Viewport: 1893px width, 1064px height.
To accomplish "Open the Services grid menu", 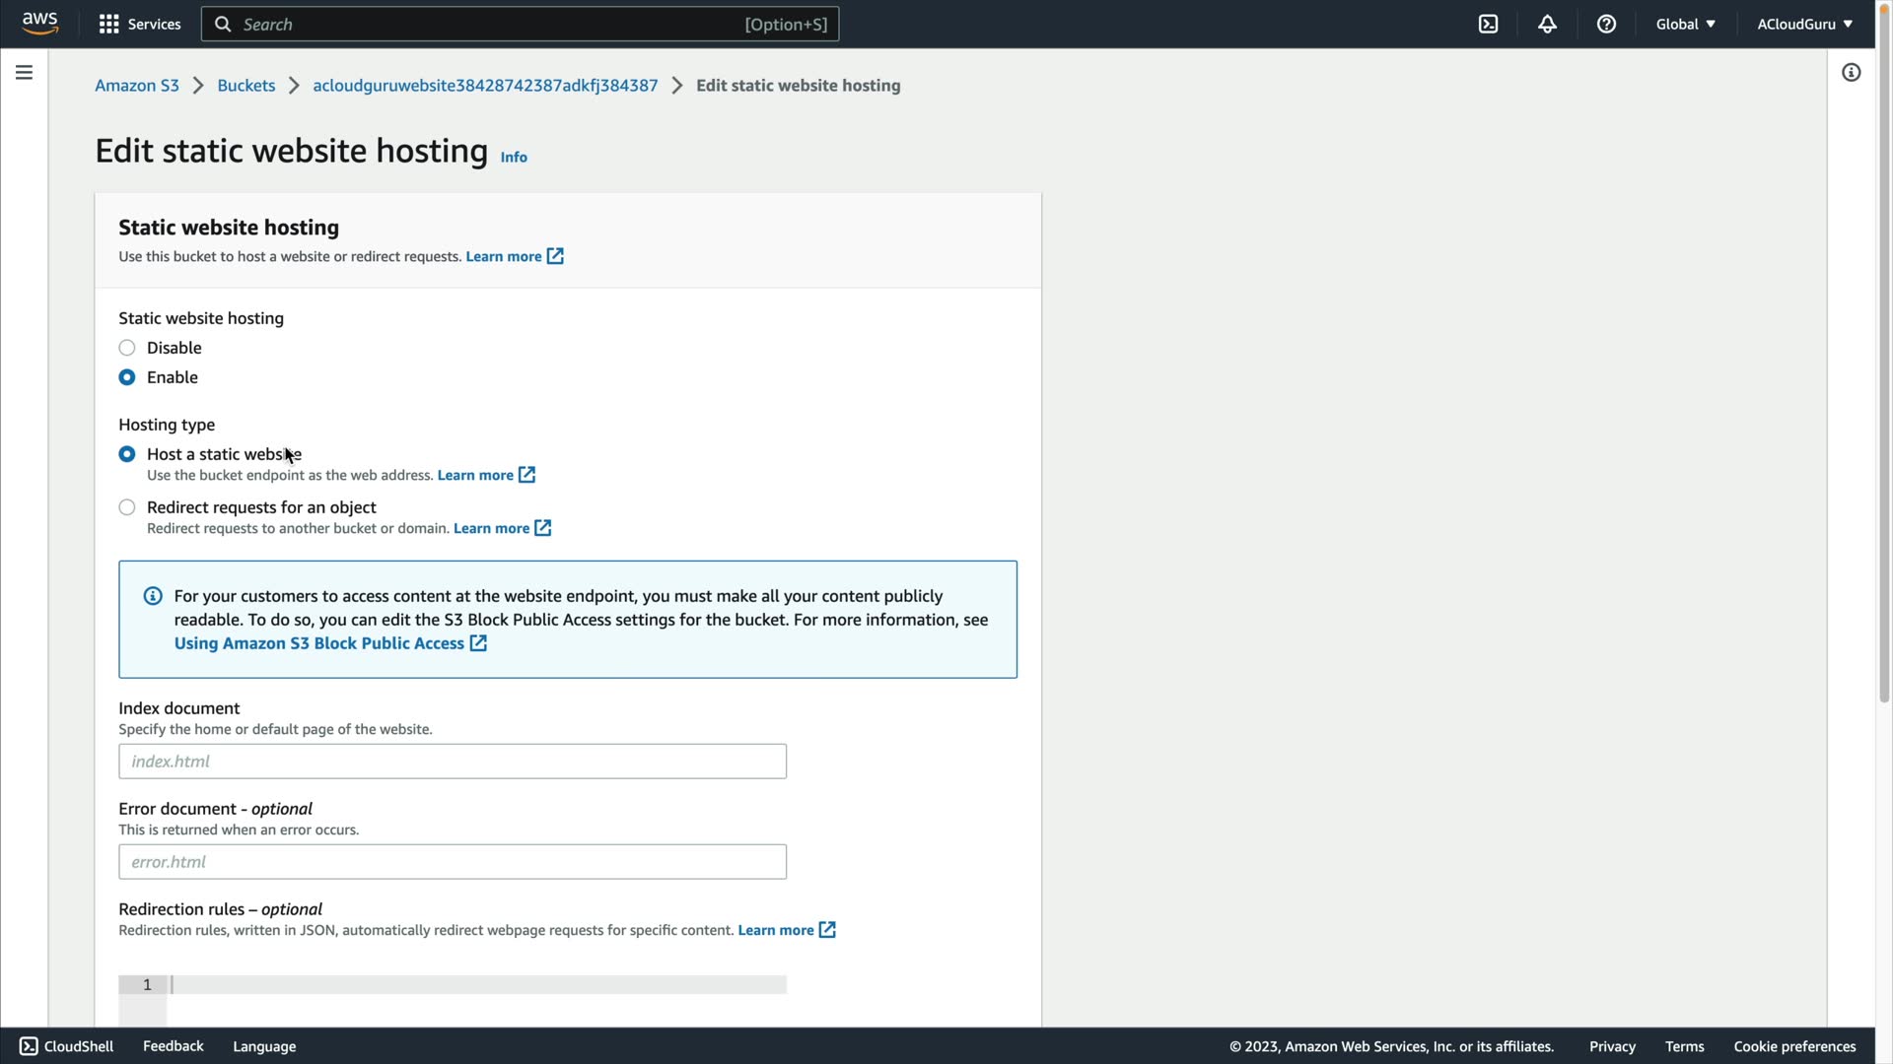I will point(139,24).
